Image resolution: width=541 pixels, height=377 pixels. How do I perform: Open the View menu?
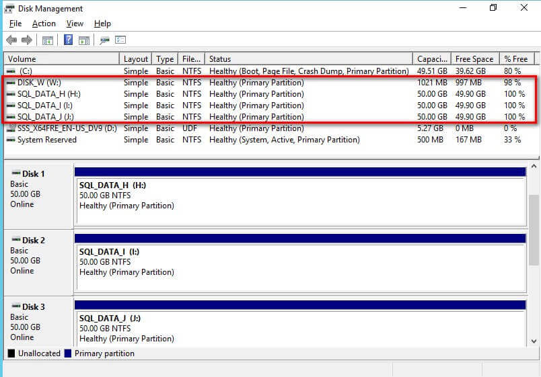tap(75, 24)
